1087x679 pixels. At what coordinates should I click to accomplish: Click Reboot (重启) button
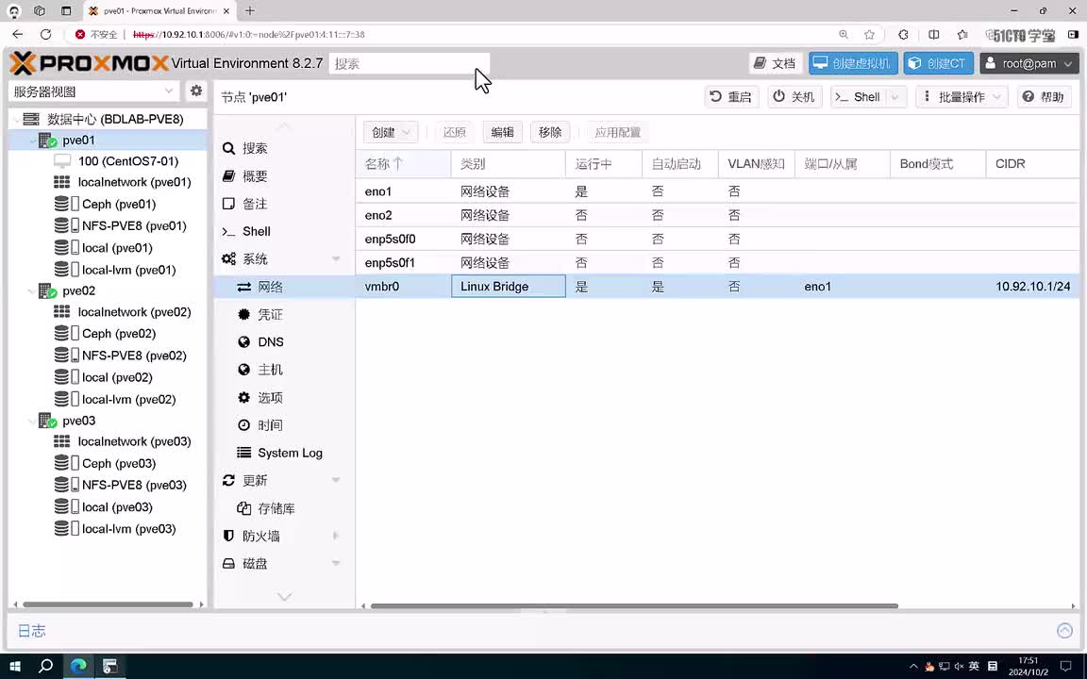pos(731,97)
